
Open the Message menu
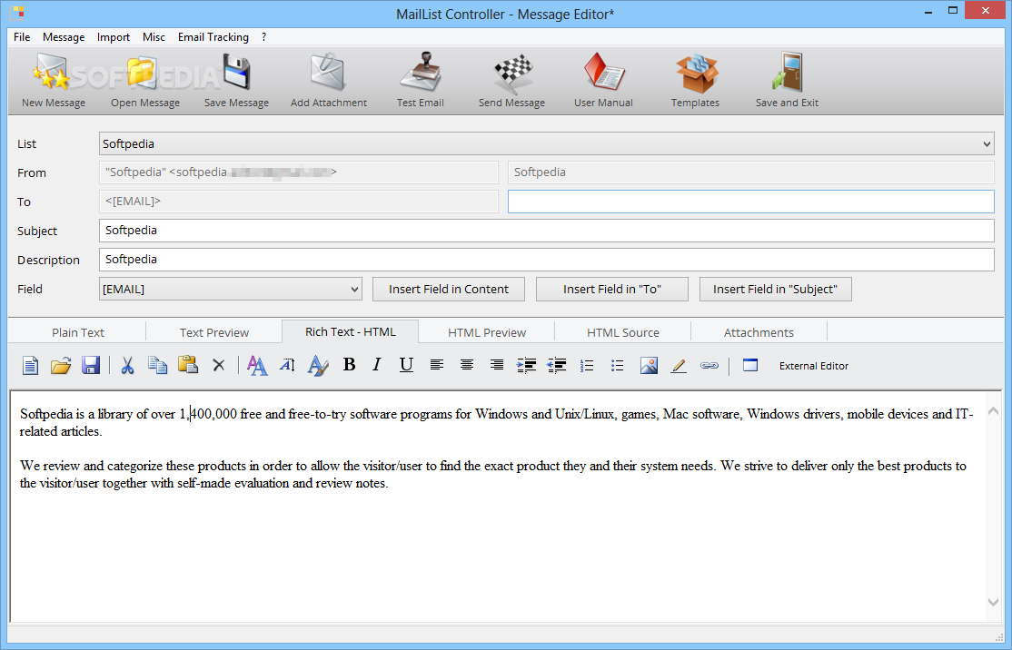(64, 36)
